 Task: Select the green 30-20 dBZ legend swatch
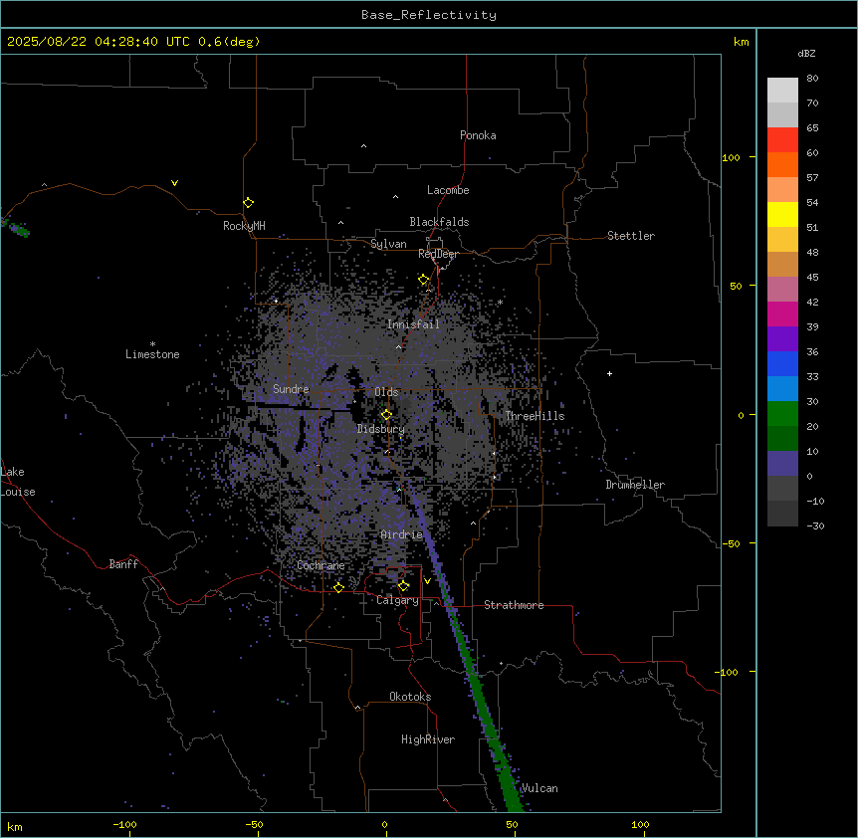pos(782,414)
